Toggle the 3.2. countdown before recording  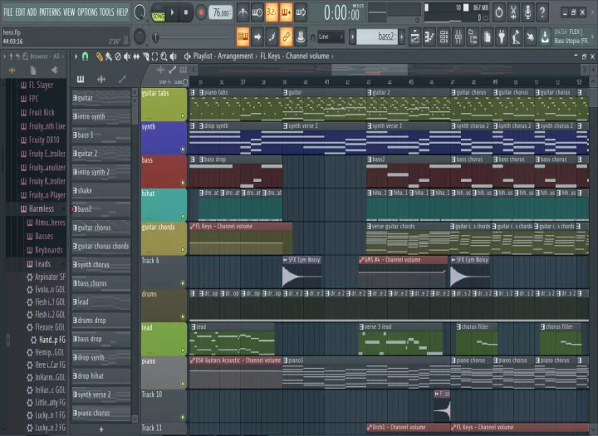click(272, 12)
